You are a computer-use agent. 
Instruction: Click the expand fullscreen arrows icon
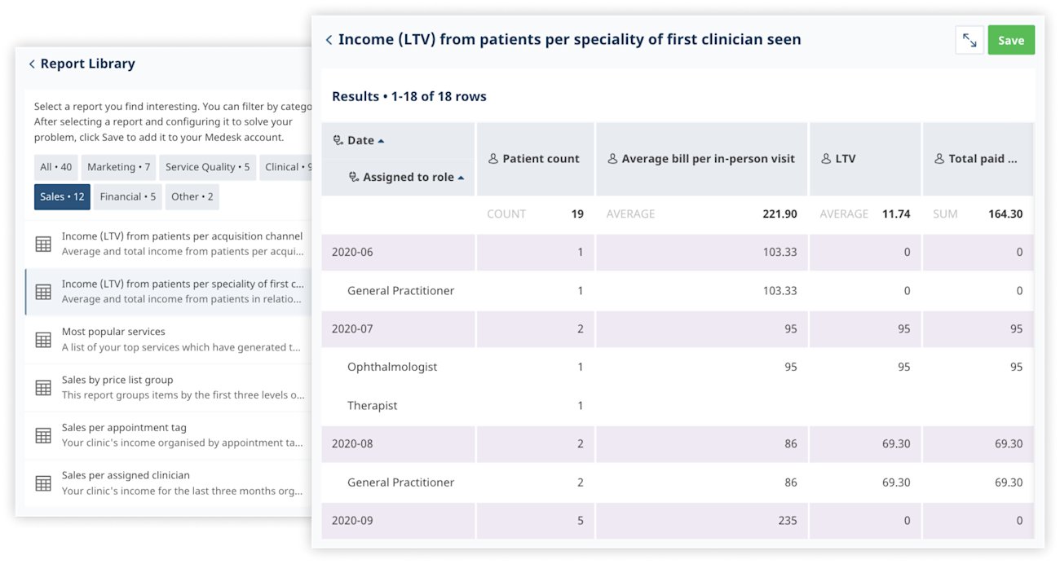(969, 40)
